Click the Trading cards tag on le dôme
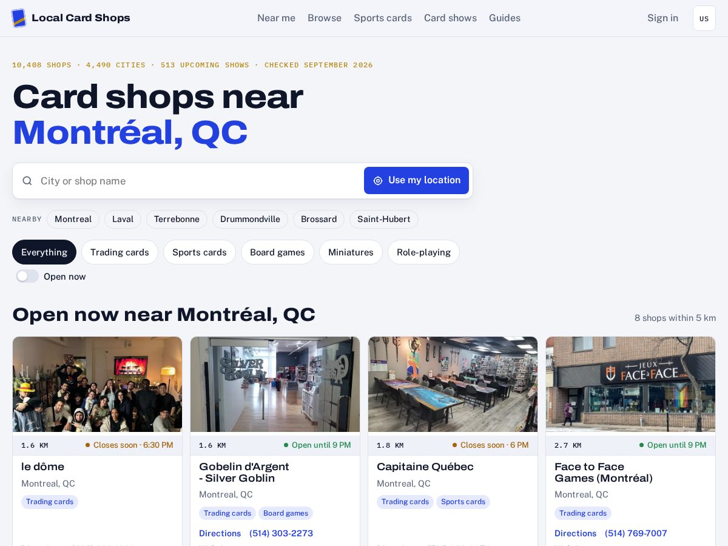Viewport: 728px width, 546px height. click(x=50, y=502)
